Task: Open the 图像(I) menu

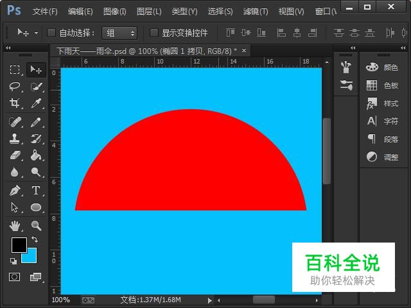Action: pos(114,12)
